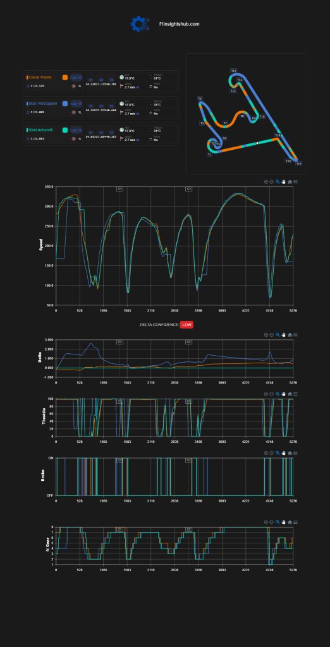Click Max Verstappen's blue color swatch
Viewport: 330px width, 647px height.
pyautogui.click(x=65, y=104)
